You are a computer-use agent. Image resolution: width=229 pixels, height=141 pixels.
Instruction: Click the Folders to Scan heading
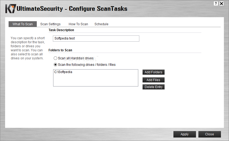(x=60, y=50)
